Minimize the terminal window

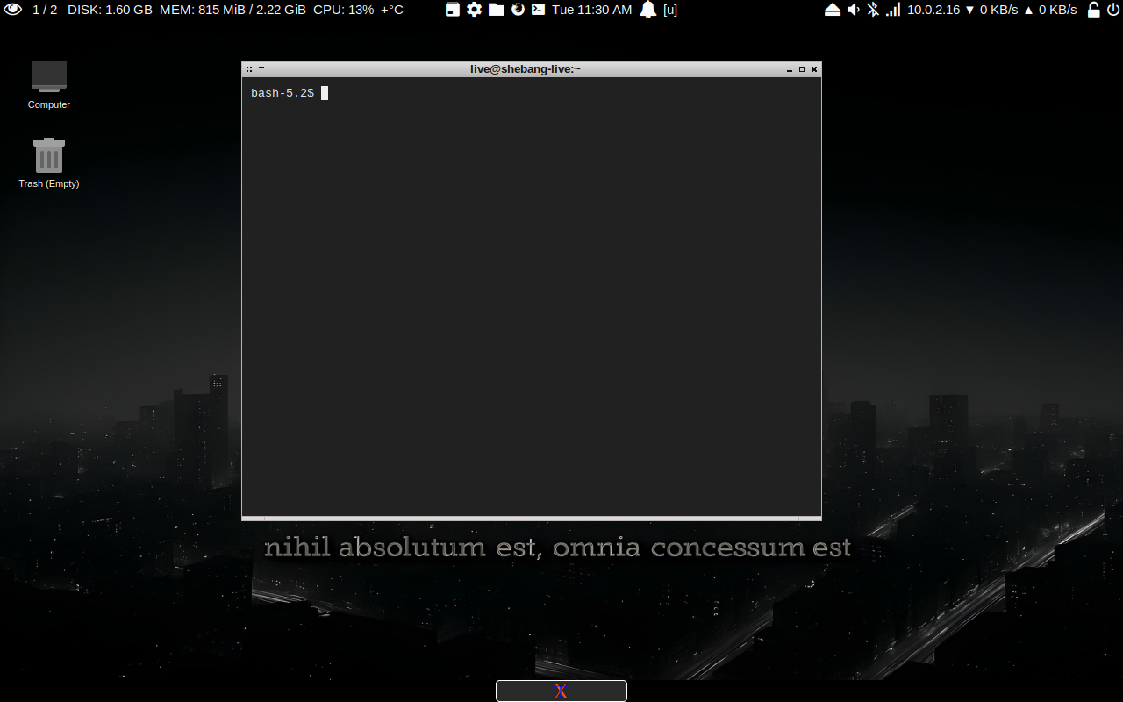tap(789, 69)
